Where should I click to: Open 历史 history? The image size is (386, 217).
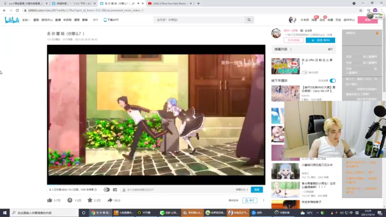(x=338, y=20)
